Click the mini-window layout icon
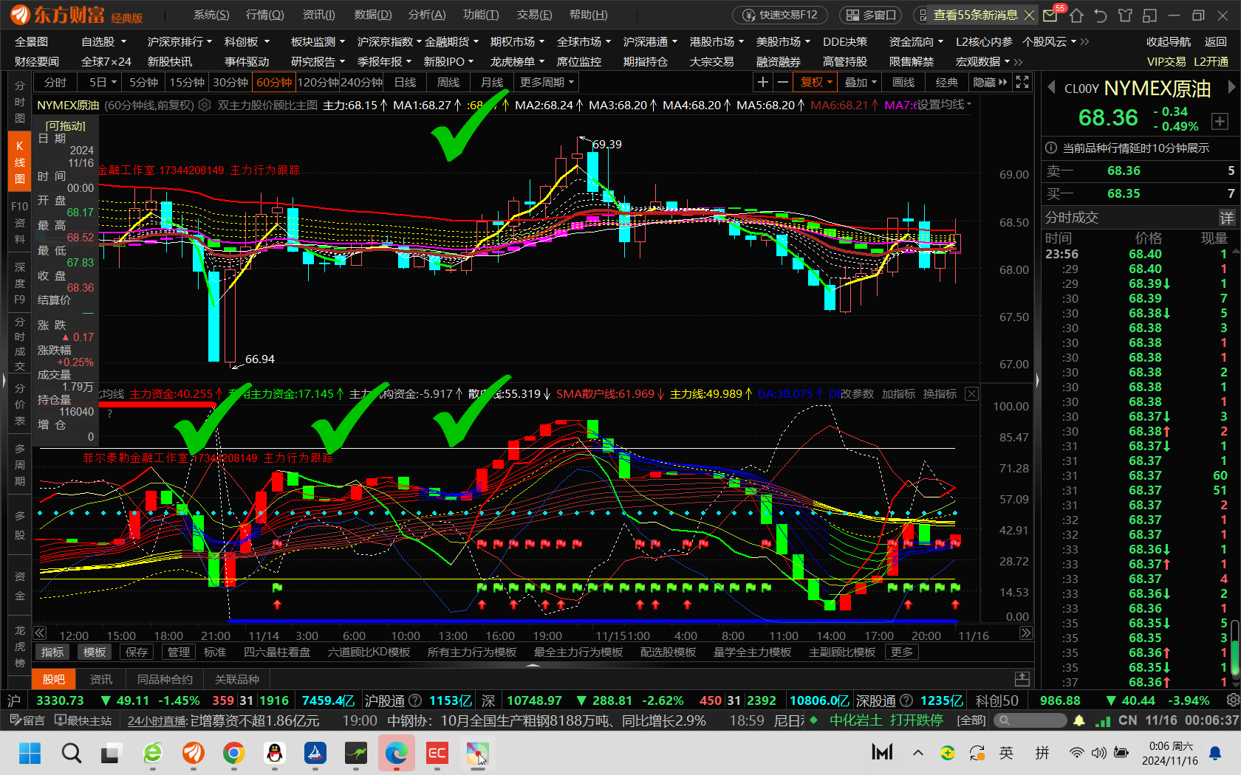 point(1149,15)
